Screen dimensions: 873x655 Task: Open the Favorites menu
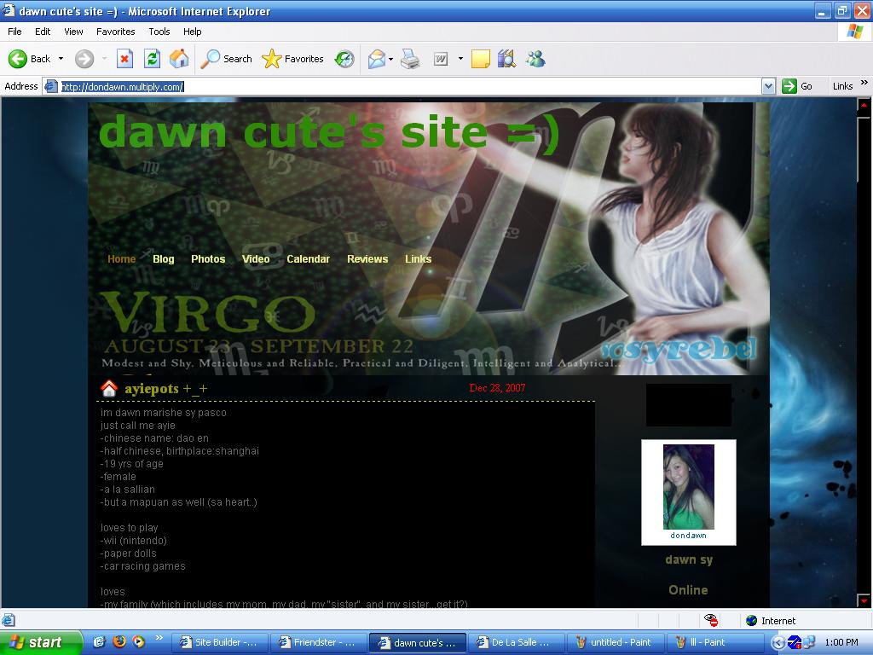click(116, 32)
